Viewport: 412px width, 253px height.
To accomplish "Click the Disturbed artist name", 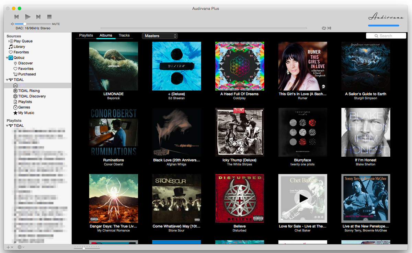I will [240, 231].
